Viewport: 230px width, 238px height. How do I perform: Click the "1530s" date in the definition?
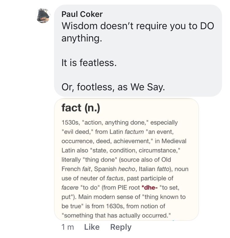click(70, 123)
